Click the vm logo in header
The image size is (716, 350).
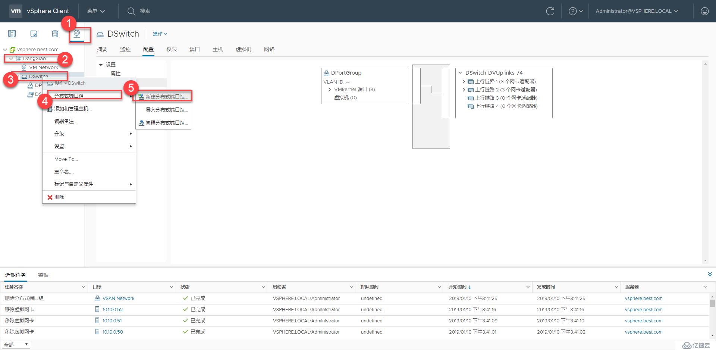coord(16,11)
